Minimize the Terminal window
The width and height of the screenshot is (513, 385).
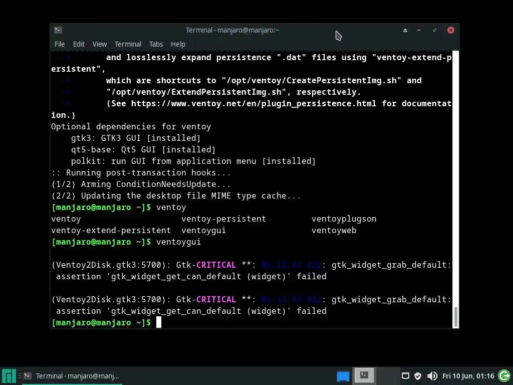(419, 30)
